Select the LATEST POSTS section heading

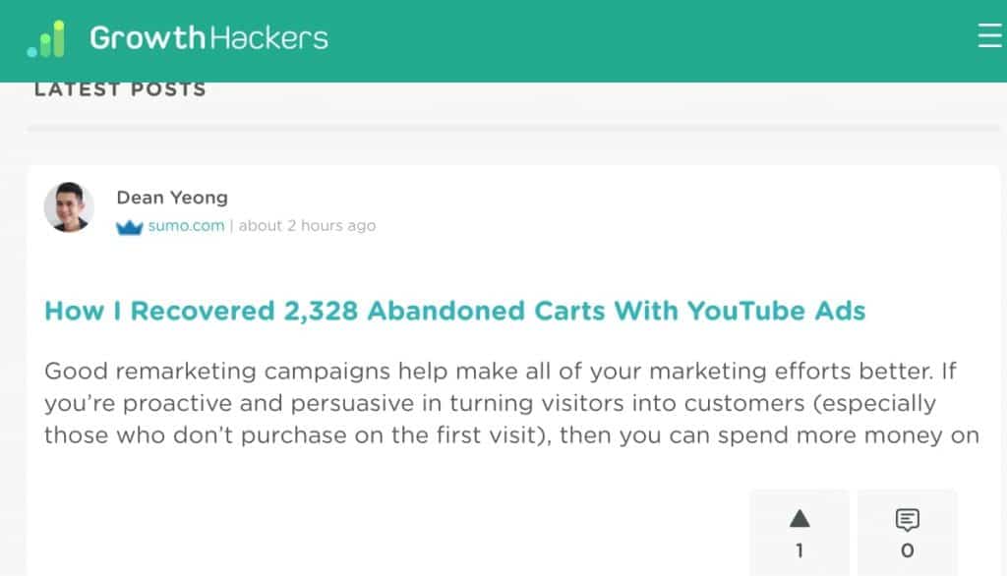click(x=120, y=89)
